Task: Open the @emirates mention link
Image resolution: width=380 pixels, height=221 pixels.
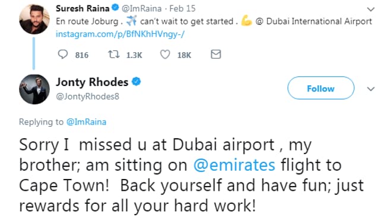Action: 235,165
